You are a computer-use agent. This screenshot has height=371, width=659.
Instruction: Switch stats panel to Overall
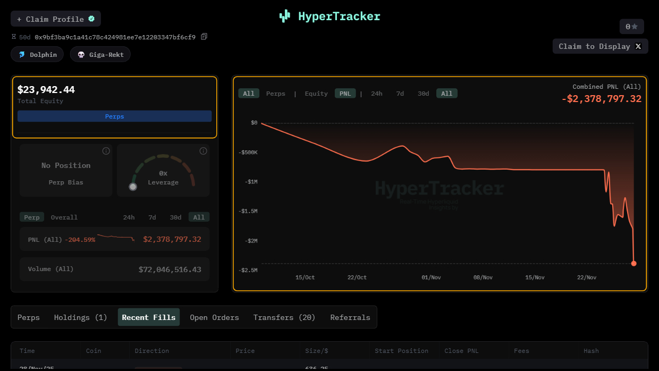click(64, 217)
